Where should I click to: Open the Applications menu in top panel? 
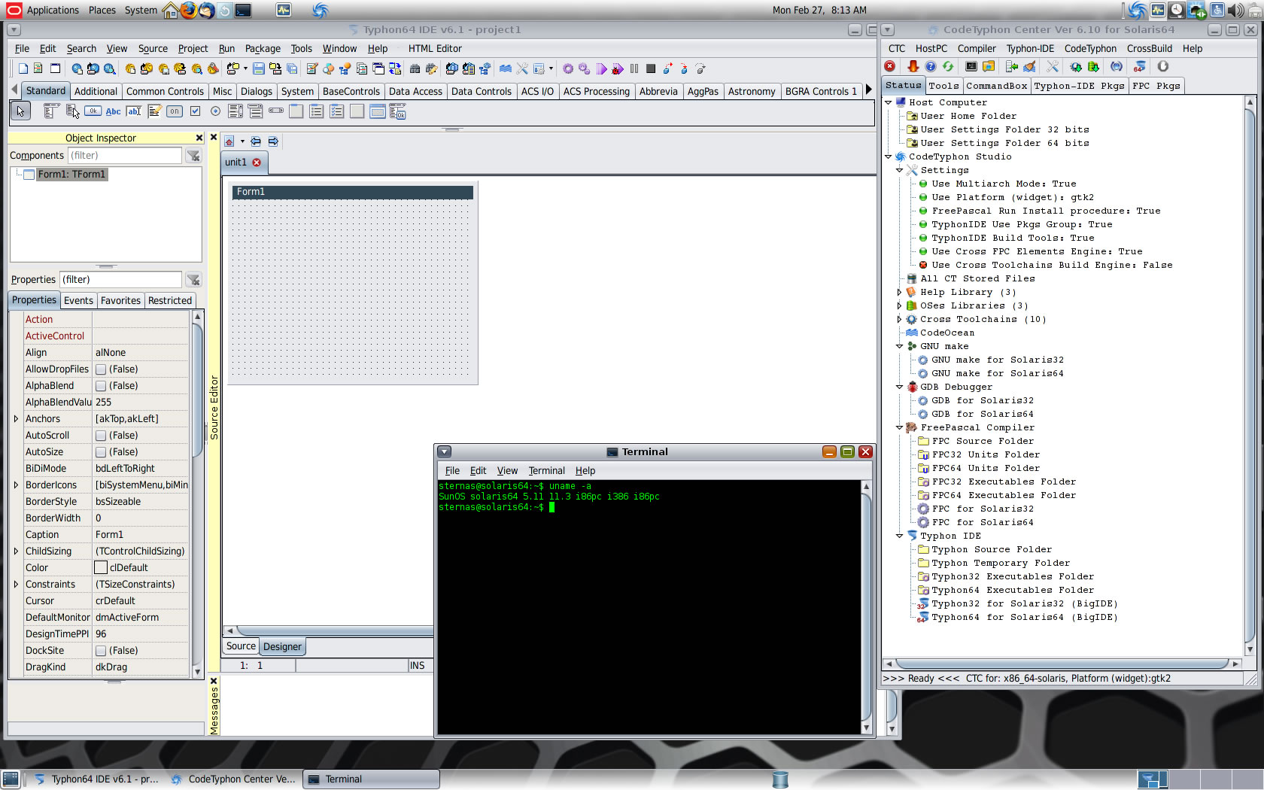(x=52, y=10)
